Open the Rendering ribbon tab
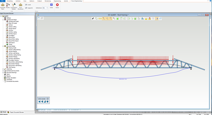This screenshot has width=212, height=115. pos(48,1)
